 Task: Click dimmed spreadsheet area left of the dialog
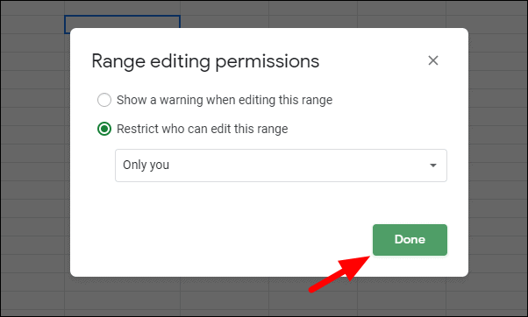point(32,153)
